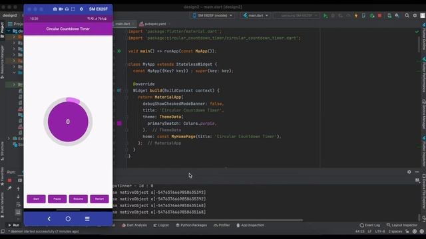Click the down arrow in Run panel
426x239 pixels.
18,197
